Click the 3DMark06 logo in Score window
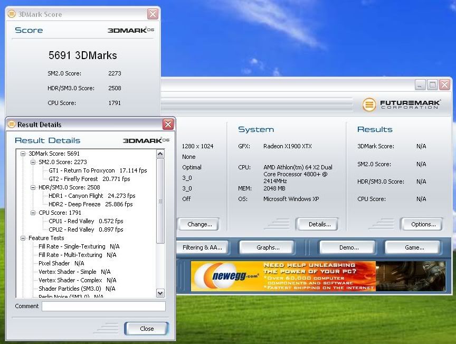The height and width of the screenshot is (344, 456). coord(131,30)
